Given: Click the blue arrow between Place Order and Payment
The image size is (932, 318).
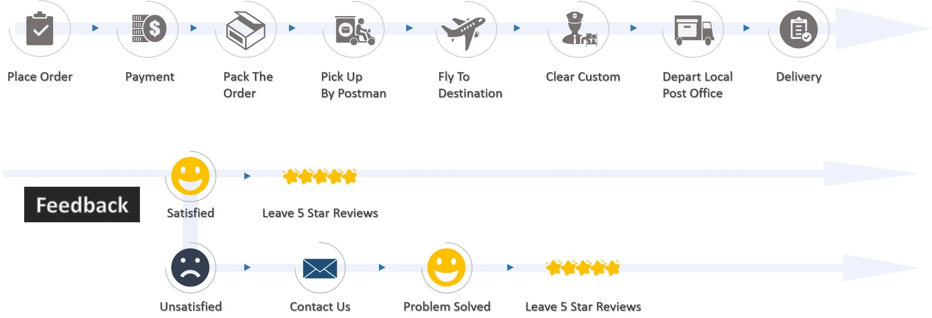Looking at the screenshot, I should tap(95, 28).
